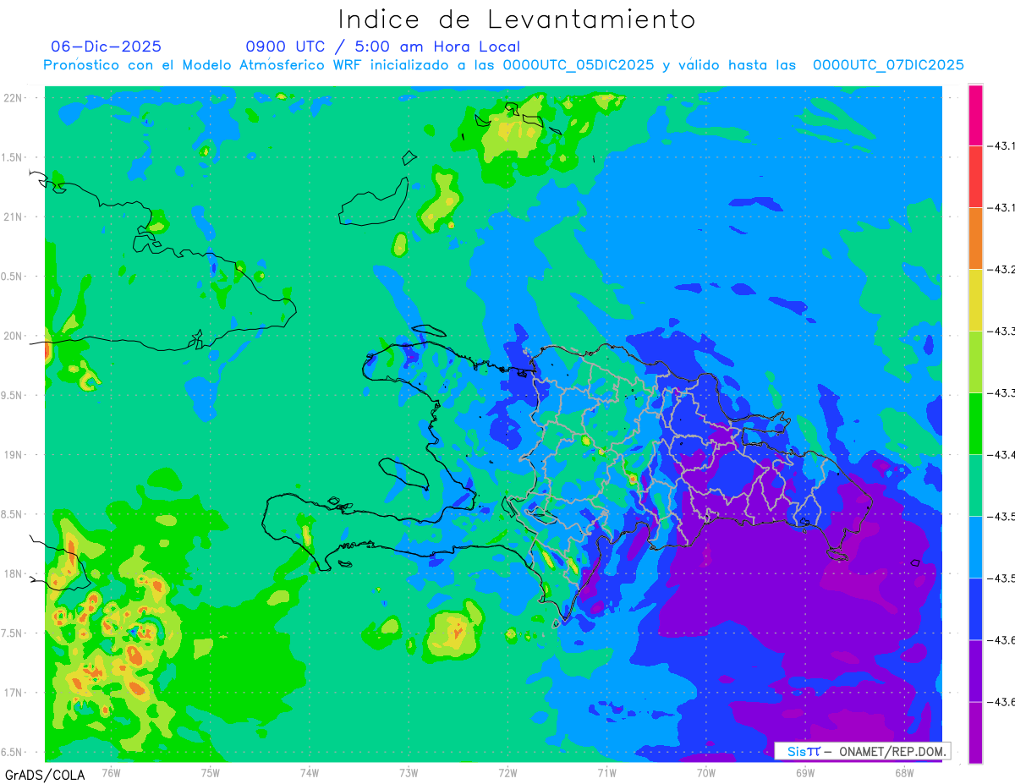The height and width of the screenshot is (784, 1015).
Task: Click the '17N' latitude label
Action: [x=14, y=693]
